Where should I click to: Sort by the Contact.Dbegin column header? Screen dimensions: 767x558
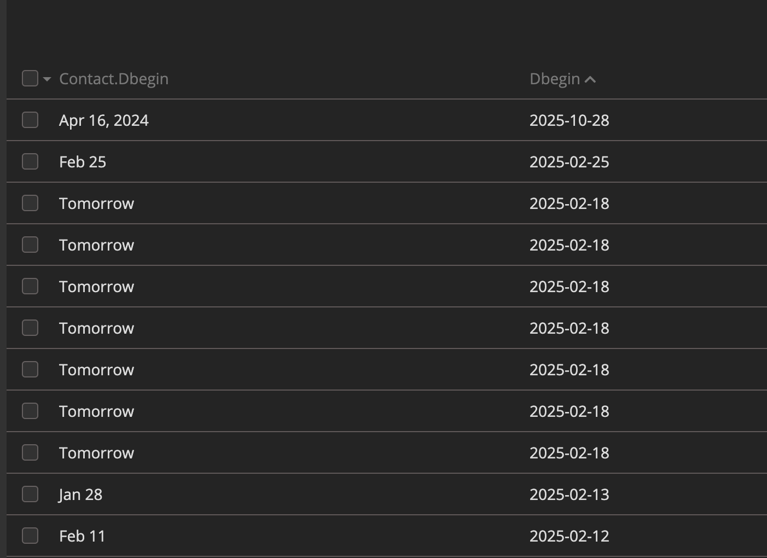pyautogui.click(x=114, y=79)
